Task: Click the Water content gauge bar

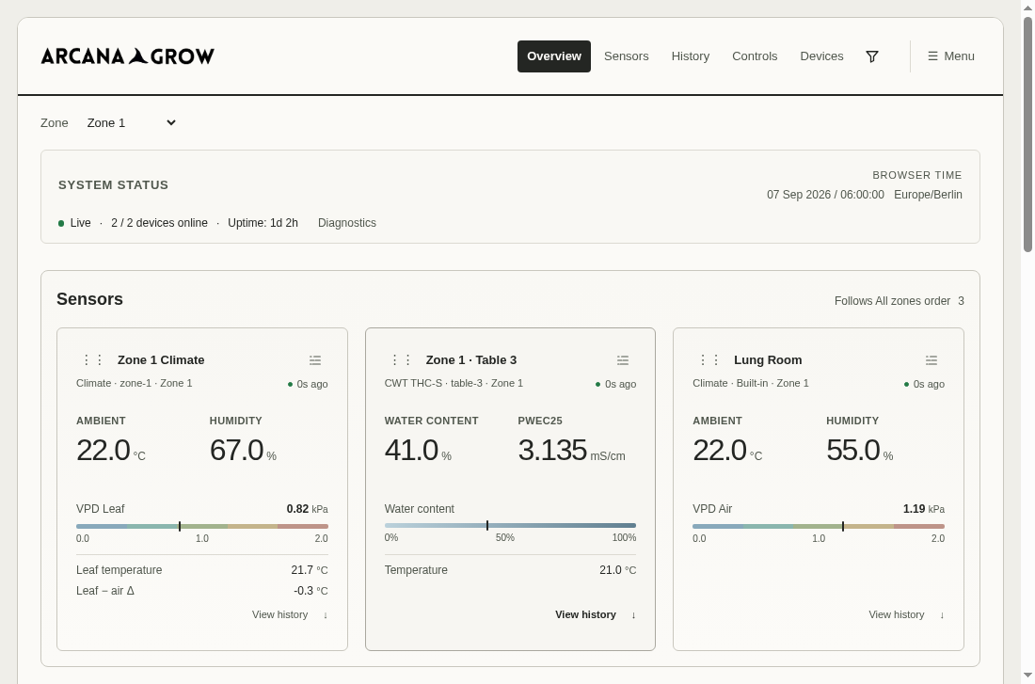Action: tap(510, 526)
